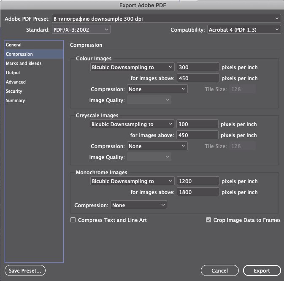Click Colour Images 'for images above' 450 field

198,78
